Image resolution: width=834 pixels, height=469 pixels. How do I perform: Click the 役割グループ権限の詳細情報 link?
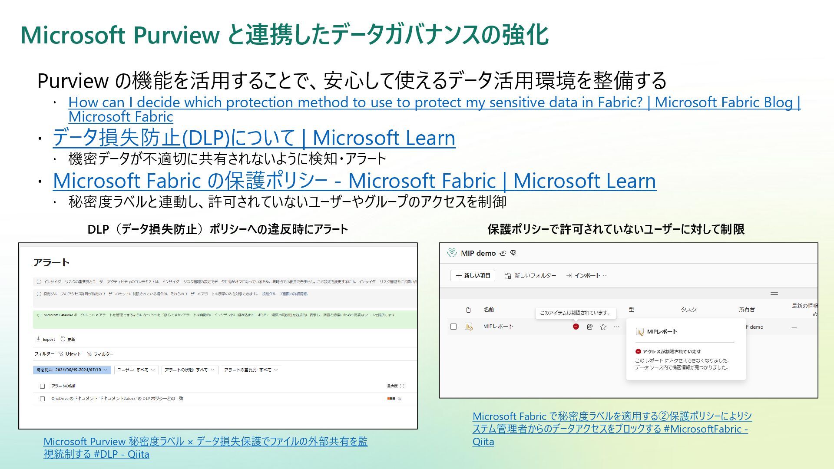pos(285,294)
